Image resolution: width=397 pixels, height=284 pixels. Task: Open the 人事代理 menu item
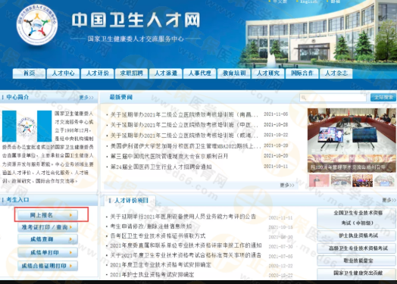point(200,73)
